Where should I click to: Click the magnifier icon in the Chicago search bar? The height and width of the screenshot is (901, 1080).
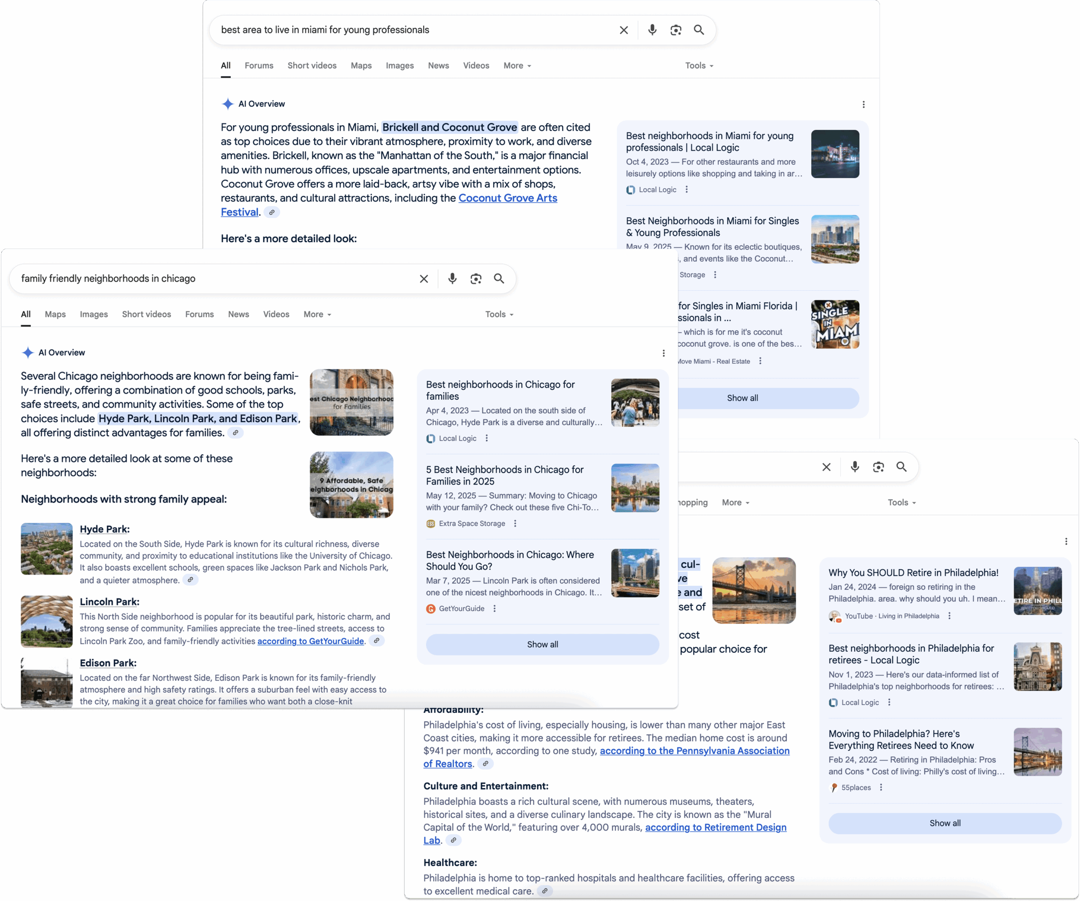[499, 278]
